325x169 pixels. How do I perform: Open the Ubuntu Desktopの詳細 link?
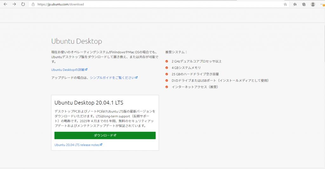coord(69,70)
